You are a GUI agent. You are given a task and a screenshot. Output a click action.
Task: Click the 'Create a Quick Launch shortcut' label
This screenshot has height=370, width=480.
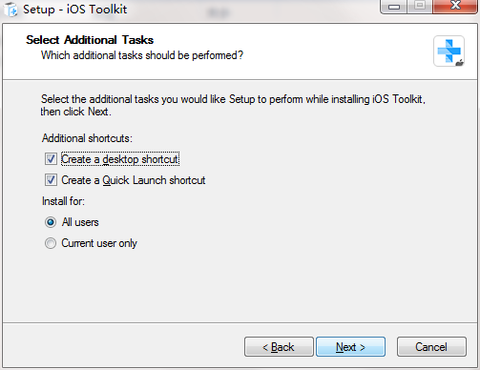tap(134, 180)
